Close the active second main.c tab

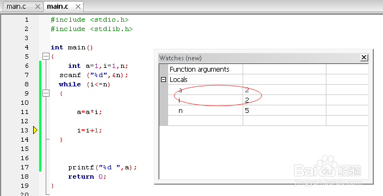[x=78, y=7]
